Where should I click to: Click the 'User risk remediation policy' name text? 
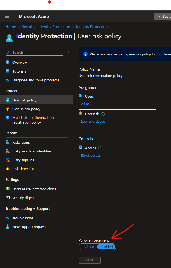click(101, 76)
